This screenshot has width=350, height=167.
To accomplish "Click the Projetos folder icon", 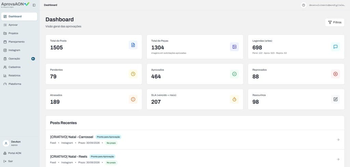I will pyautogui.click(x=5, y=33).
